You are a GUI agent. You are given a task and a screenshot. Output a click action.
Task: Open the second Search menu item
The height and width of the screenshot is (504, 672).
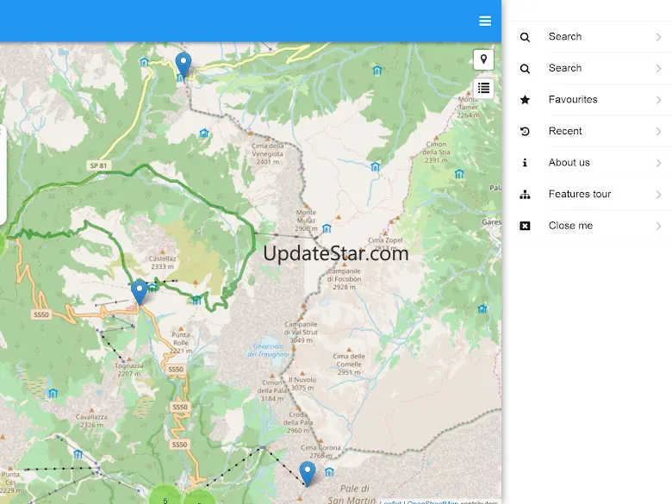tap(590, 68)
